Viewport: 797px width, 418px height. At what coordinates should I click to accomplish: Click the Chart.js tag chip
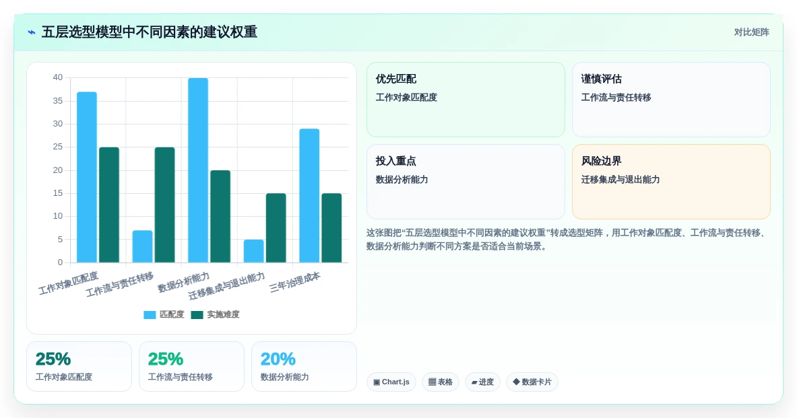[x=391, y=382]
